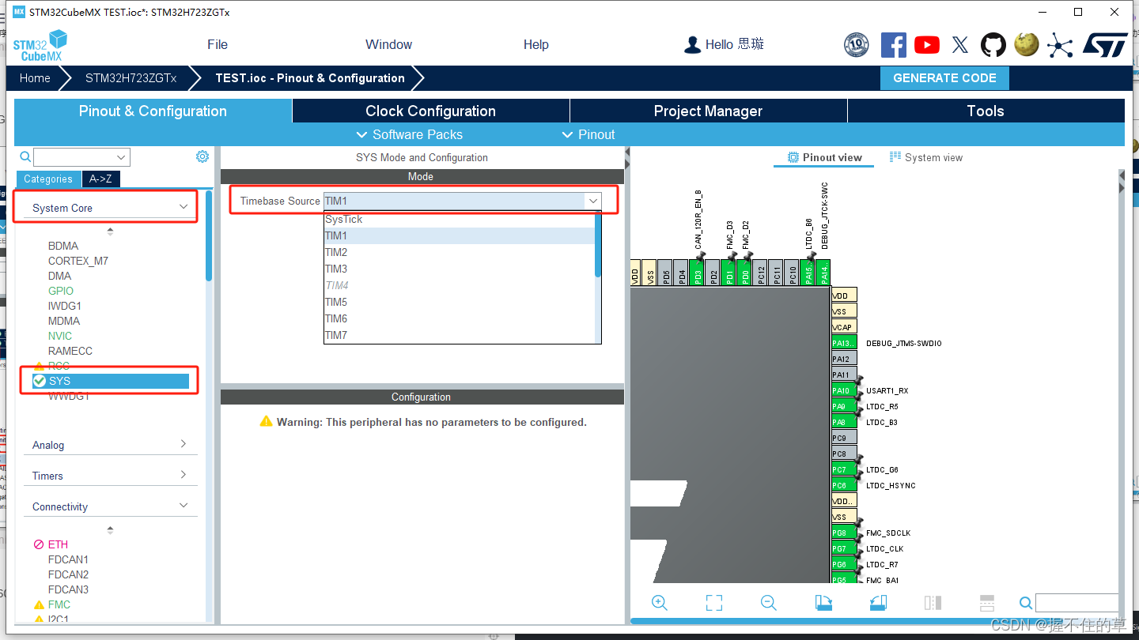Click the globe wiki icon in header
1139x640 pixels.
(x=1027, y=44)
